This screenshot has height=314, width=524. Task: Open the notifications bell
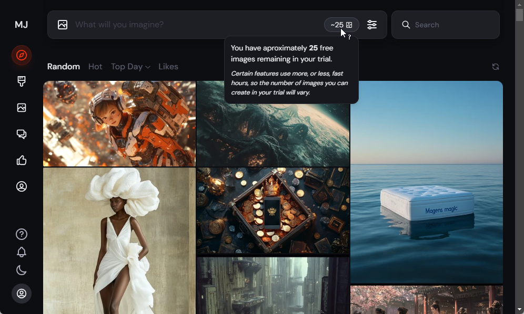point(21,252)
